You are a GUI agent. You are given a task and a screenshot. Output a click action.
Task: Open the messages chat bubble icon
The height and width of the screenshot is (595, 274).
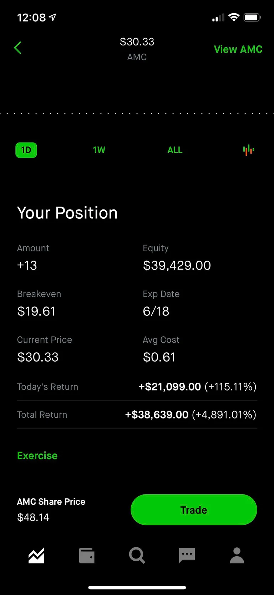coord(187,556)
